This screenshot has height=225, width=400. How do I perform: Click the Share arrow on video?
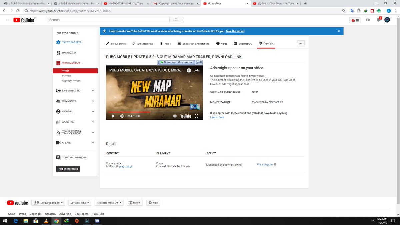click(197, 70)
